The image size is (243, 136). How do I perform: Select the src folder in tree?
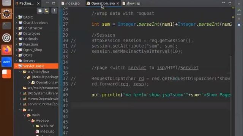click(28, 110)
